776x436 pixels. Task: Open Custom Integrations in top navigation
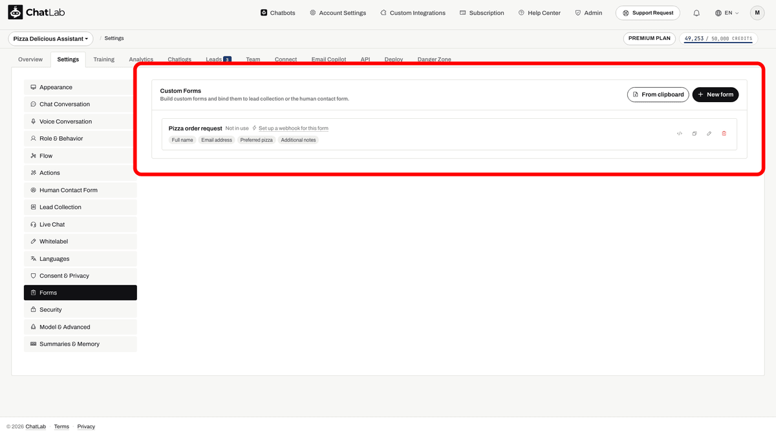point(413,13)
